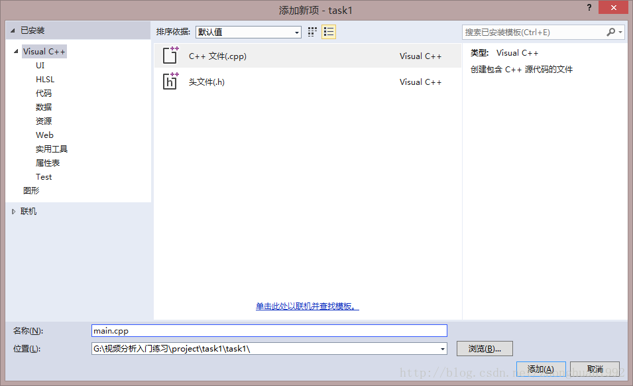Screen dimensions: 633x386
Task: Click the help question mark icon
Action: pyautogui.click(x=589, y=7)
